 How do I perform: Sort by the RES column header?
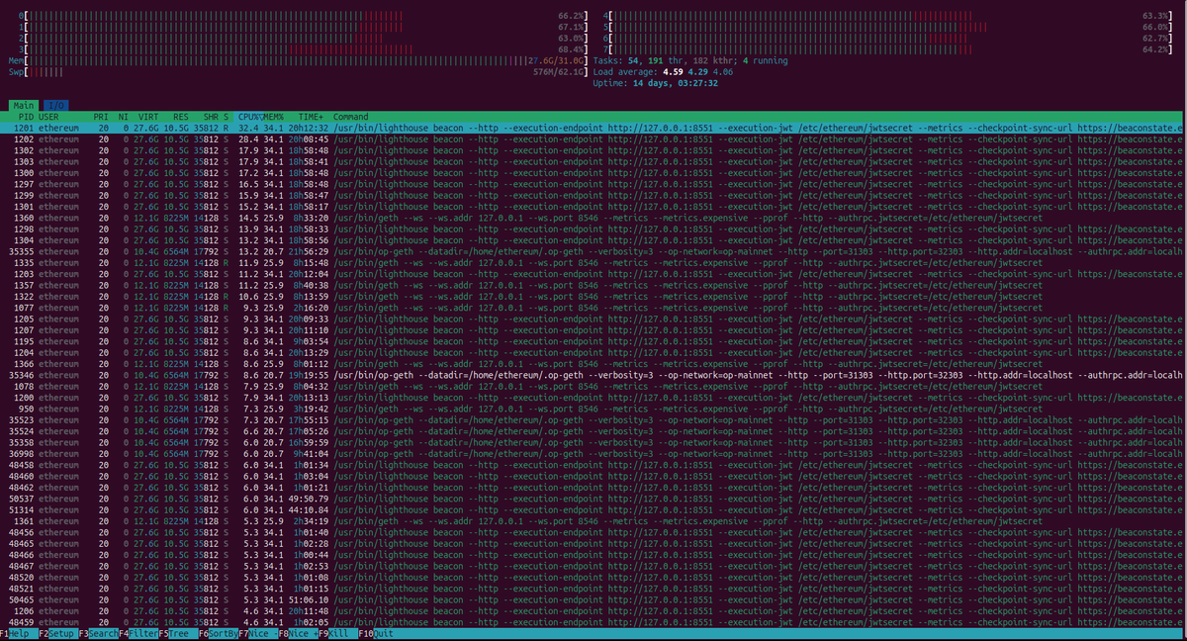(x=182, y=117)
